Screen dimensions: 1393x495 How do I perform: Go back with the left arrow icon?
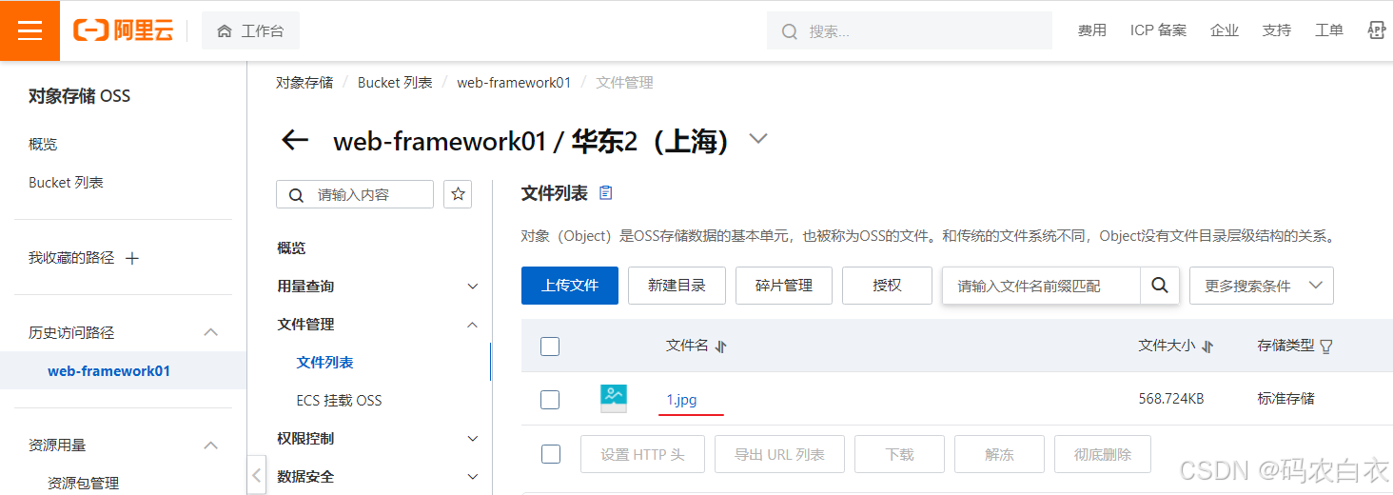(295, 141)
